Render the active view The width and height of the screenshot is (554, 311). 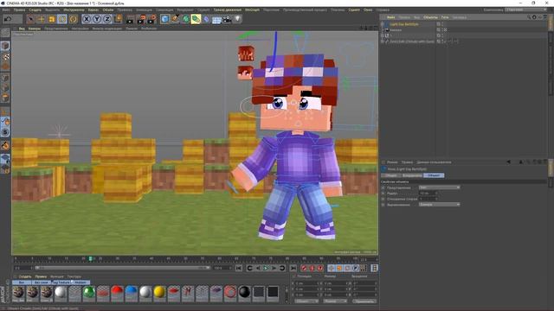pyautogui.click(x=131, y=19)
